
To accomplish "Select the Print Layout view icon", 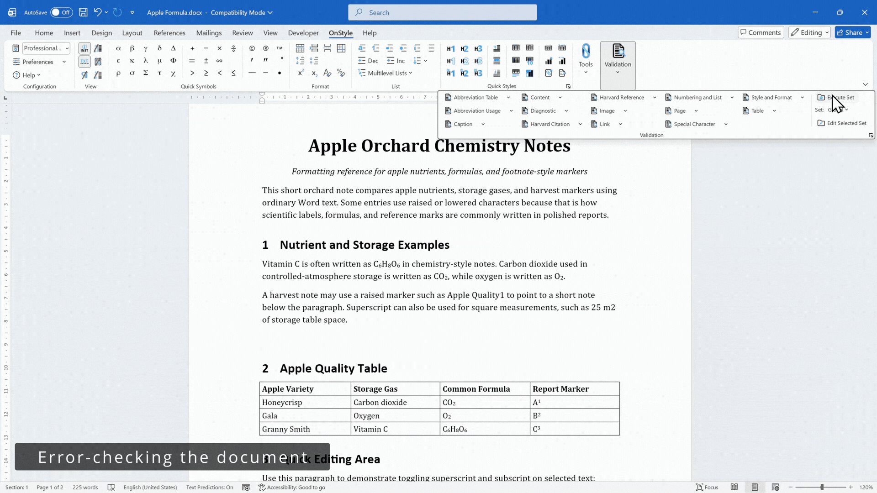I will tap(755, 487).
